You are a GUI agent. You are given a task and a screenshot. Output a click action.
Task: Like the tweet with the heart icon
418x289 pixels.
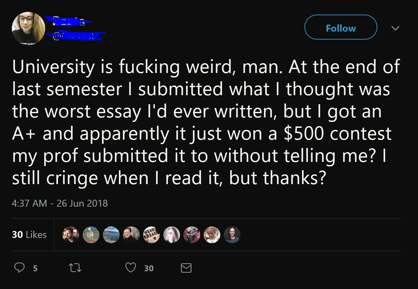tap(131, 267)
